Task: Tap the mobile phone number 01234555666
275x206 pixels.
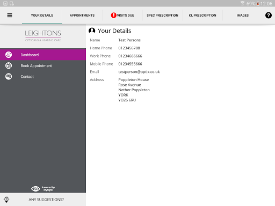Action: [130, 64]
